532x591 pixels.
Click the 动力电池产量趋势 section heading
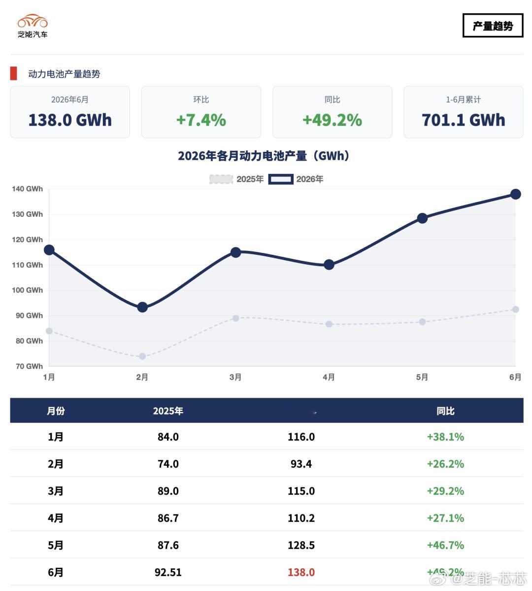64,74
